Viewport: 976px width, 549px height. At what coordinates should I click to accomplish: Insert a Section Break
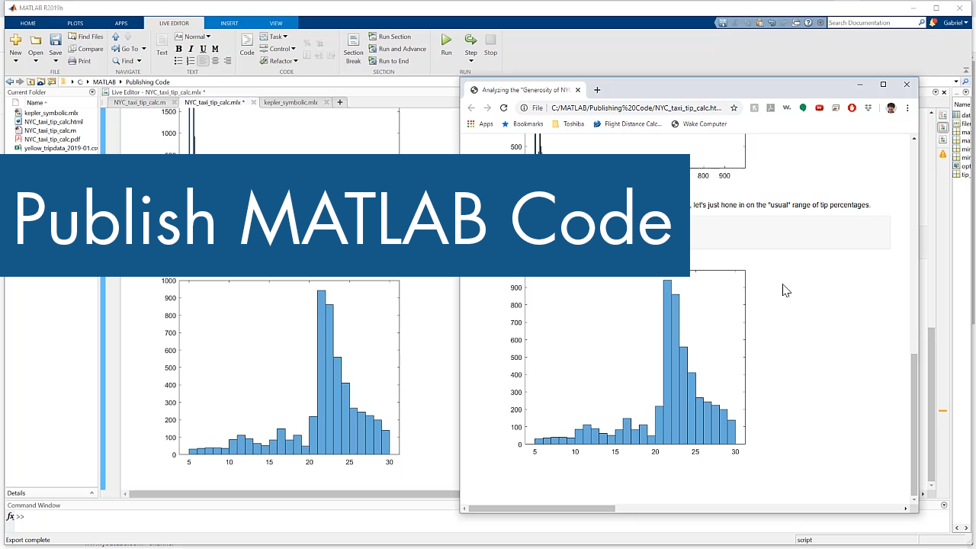tap(353, 48)
